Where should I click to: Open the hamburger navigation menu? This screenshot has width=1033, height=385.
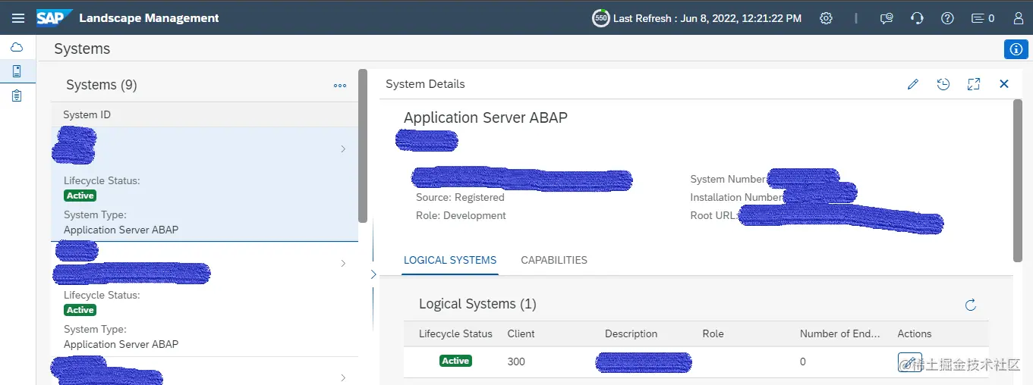(x=18, y=18)
